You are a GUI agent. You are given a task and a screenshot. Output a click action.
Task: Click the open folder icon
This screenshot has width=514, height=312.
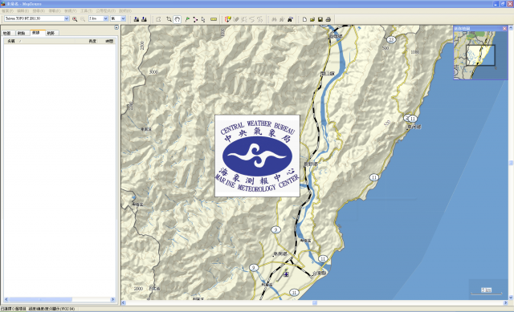coord(312,19)
